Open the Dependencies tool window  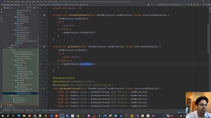(x=54, y=110)
